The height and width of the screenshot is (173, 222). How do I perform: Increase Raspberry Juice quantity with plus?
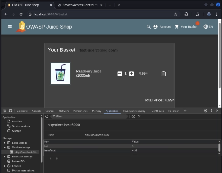(131, 74)
